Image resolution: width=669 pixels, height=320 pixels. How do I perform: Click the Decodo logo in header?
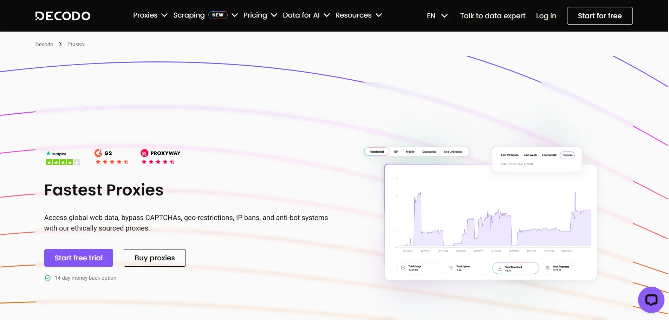(63, 16)
